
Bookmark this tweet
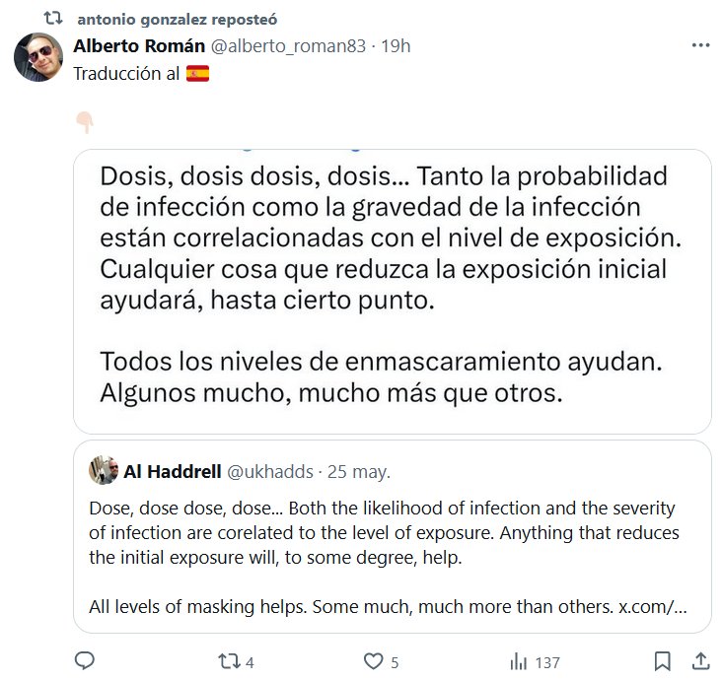pyautogui.click(x=664, y=661)
